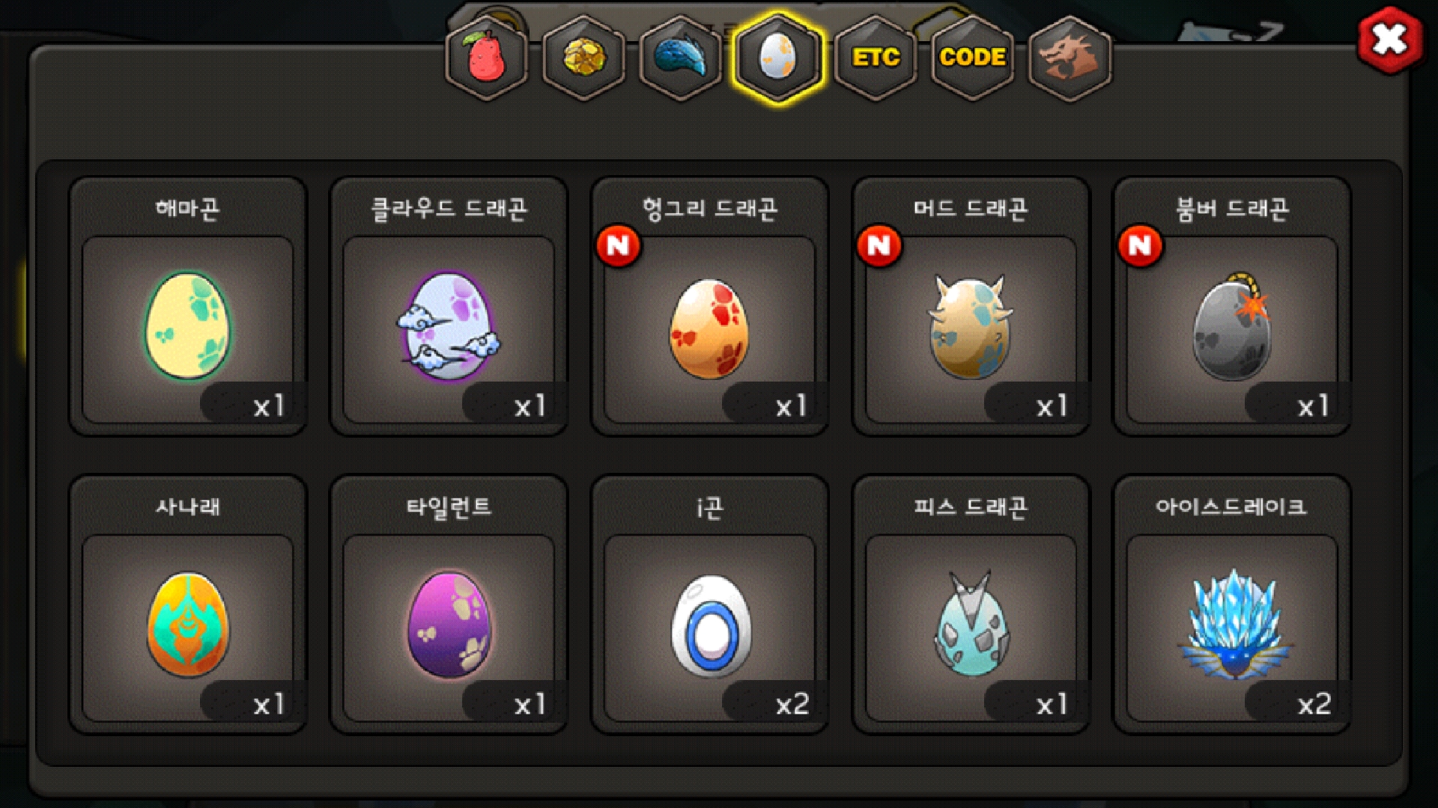The height and width of the screenshot is (808, 1438).
Task: Close the inventory window with red X
Action: pos(1390,40)
